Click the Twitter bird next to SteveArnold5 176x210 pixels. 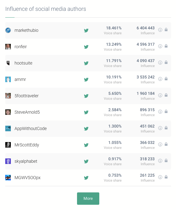(86, 112)
